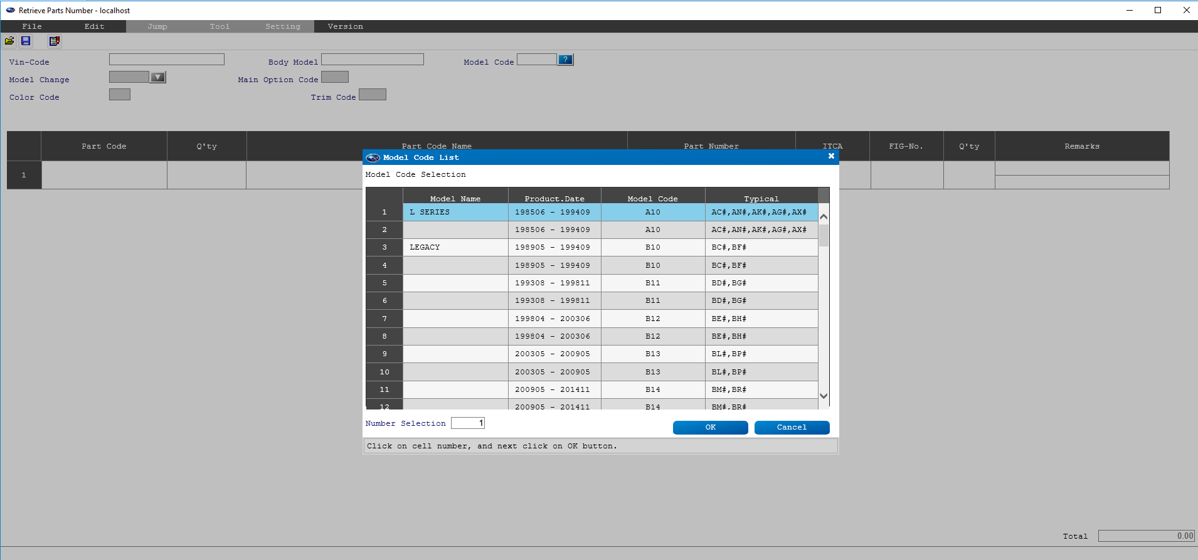Click the model list scrollbar thumb
Screen dimensions: 1198x560
824,235
